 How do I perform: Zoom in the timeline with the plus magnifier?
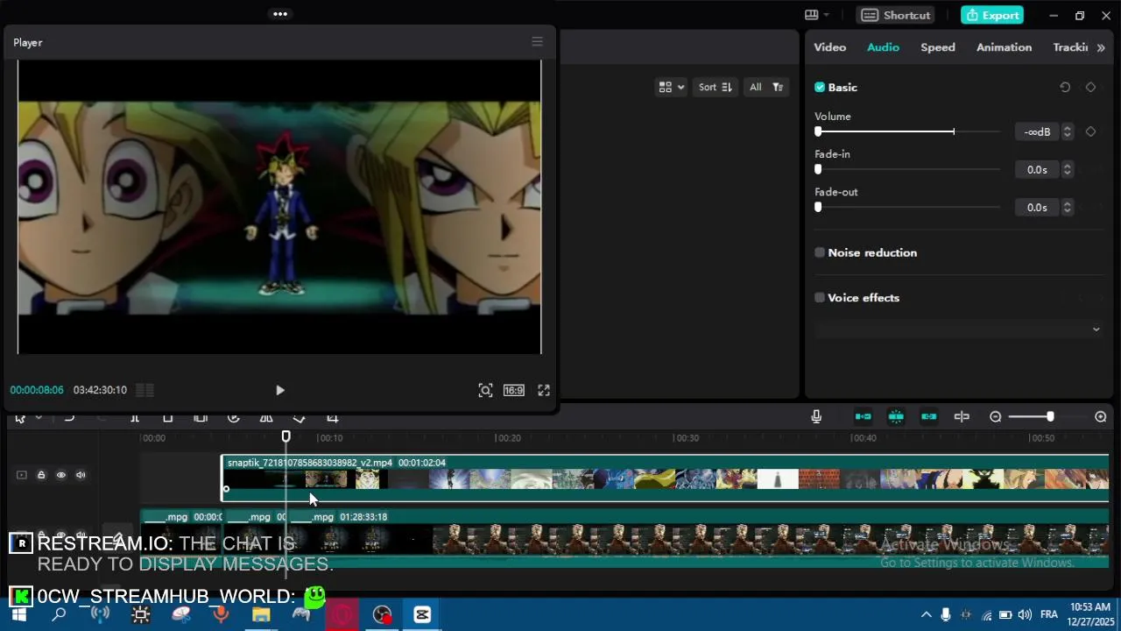[1101, 416]
